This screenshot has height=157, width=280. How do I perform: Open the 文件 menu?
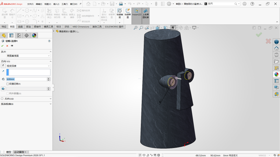tap(30, 4)
